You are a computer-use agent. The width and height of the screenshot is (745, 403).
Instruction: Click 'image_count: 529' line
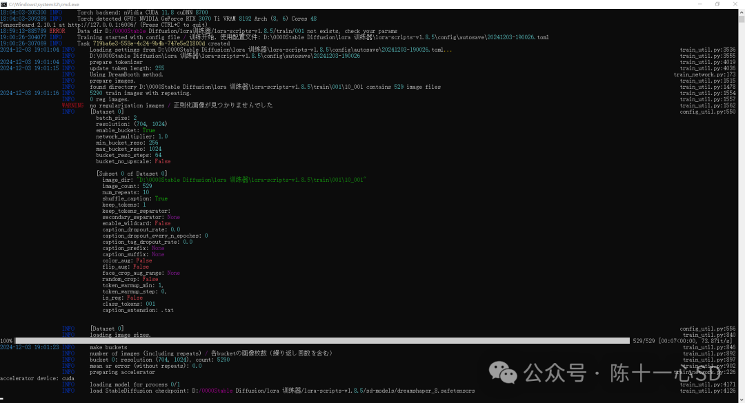[127, 186]
